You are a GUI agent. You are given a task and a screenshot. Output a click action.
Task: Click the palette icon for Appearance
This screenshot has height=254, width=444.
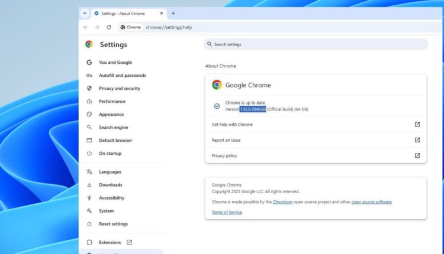pyautogui.click(x=89, y=115)
